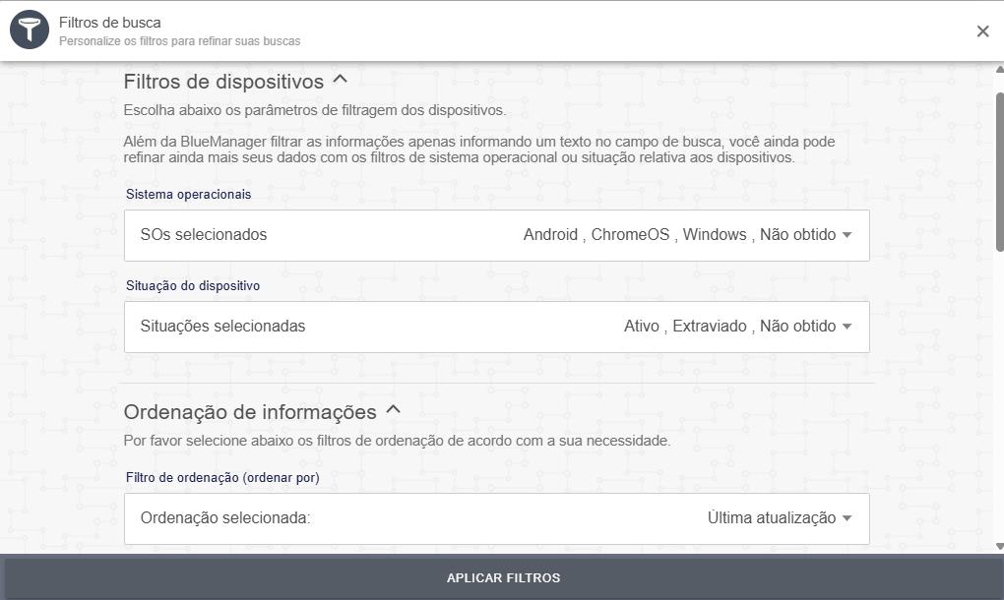Collapse the Filtros de dispositivos section chevron

point(341,80)
